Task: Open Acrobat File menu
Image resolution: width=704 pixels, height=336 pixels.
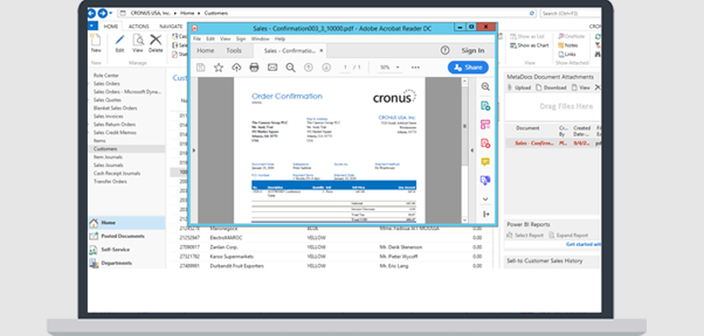Action: point(196,39)
